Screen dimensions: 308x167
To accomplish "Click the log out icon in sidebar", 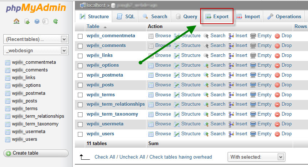I will (x=27, y=22).
